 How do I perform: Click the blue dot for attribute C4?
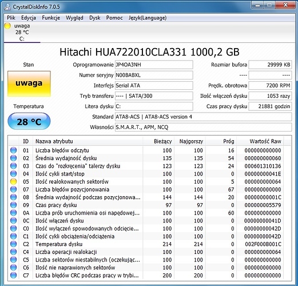tap(13, 252)
